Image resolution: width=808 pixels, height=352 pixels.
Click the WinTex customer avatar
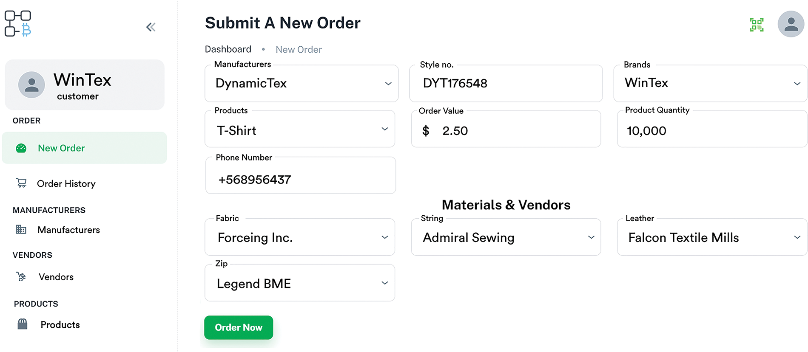pyautogui.click(x=31, y=84)
